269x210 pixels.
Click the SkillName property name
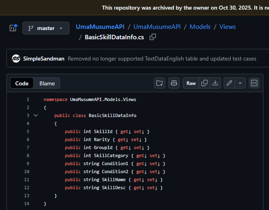point(114,180)
